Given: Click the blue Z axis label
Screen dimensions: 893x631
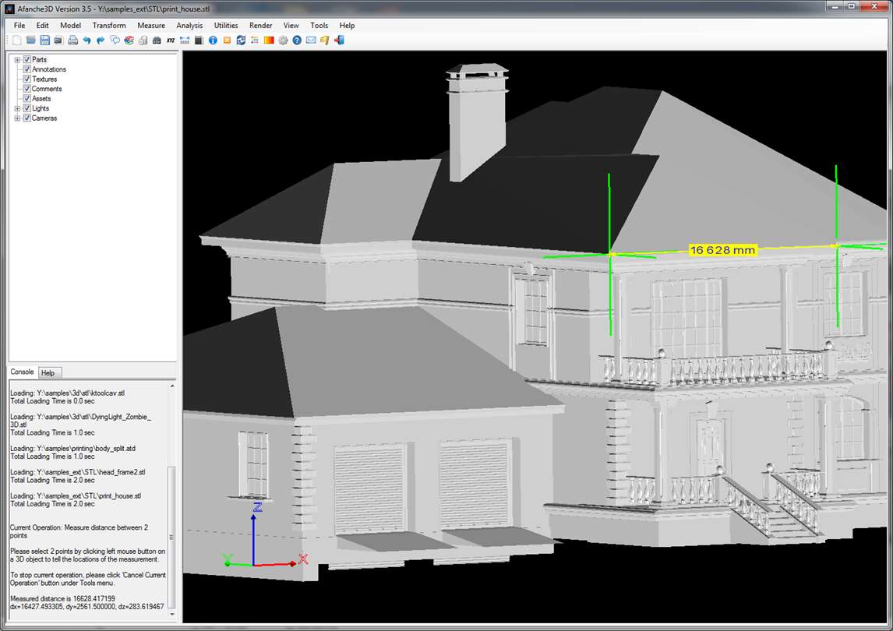Looking at the screenshot, I should click(x=257, y=507).
